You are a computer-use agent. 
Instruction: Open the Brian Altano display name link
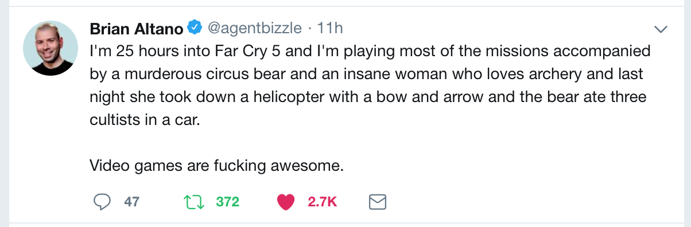pos(137,28)
